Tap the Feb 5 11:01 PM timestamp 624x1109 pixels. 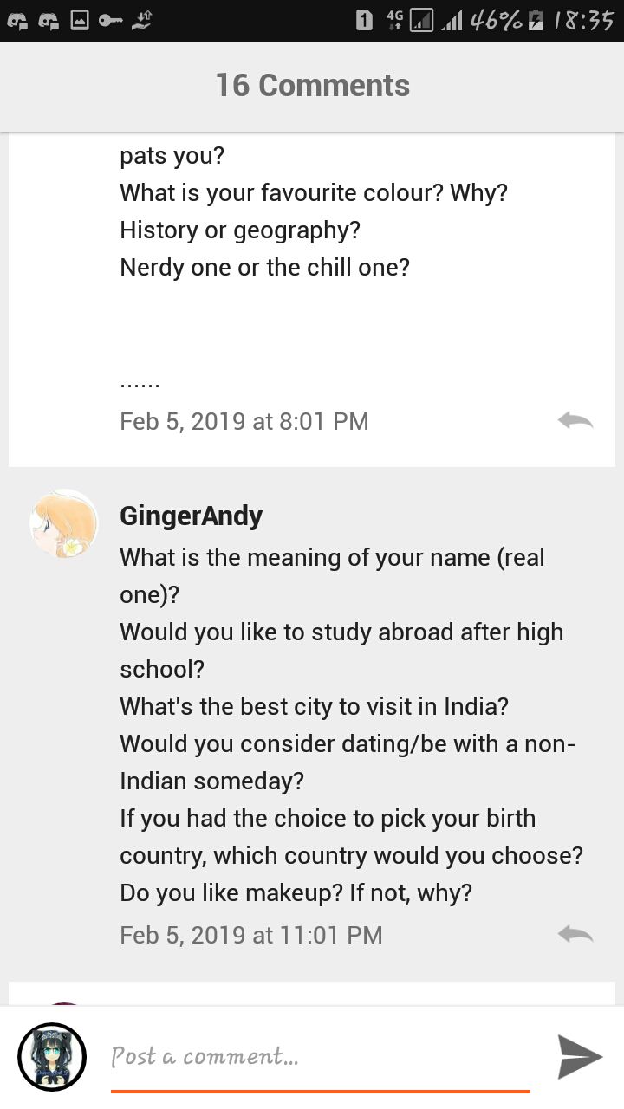pos(251,935)
